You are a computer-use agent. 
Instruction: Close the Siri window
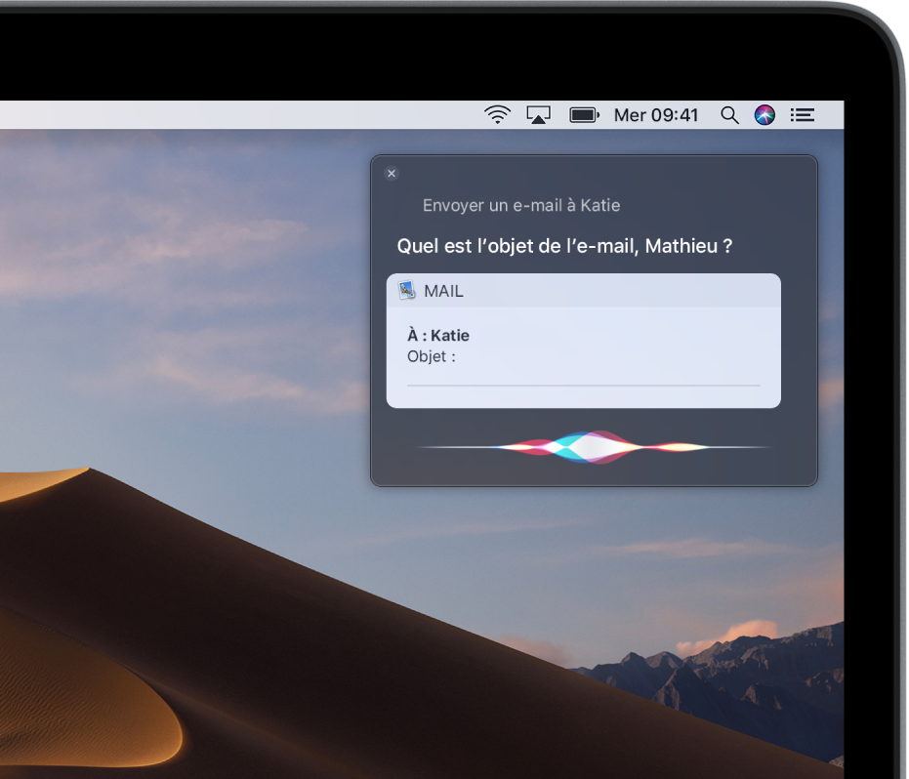392,173
